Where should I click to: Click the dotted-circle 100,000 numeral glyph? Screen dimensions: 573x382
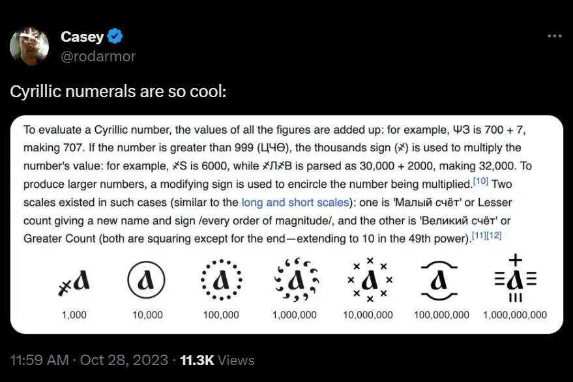222,280
